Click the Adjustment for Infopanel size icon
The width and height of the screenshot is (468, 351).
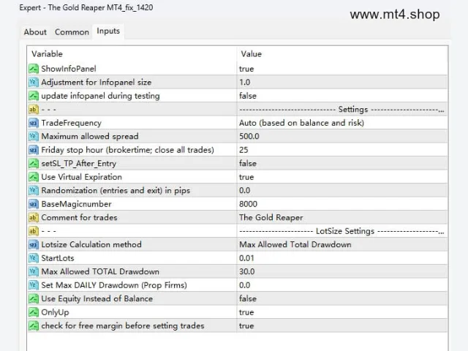coord(34,82)
